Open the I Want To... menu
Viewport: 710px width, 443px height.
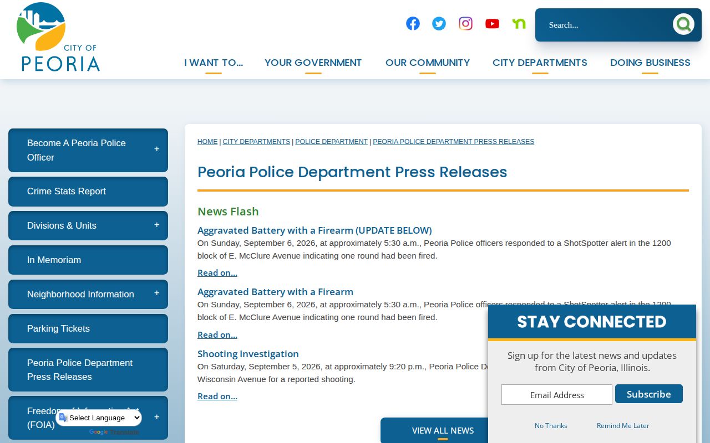(x=214, y=63)
